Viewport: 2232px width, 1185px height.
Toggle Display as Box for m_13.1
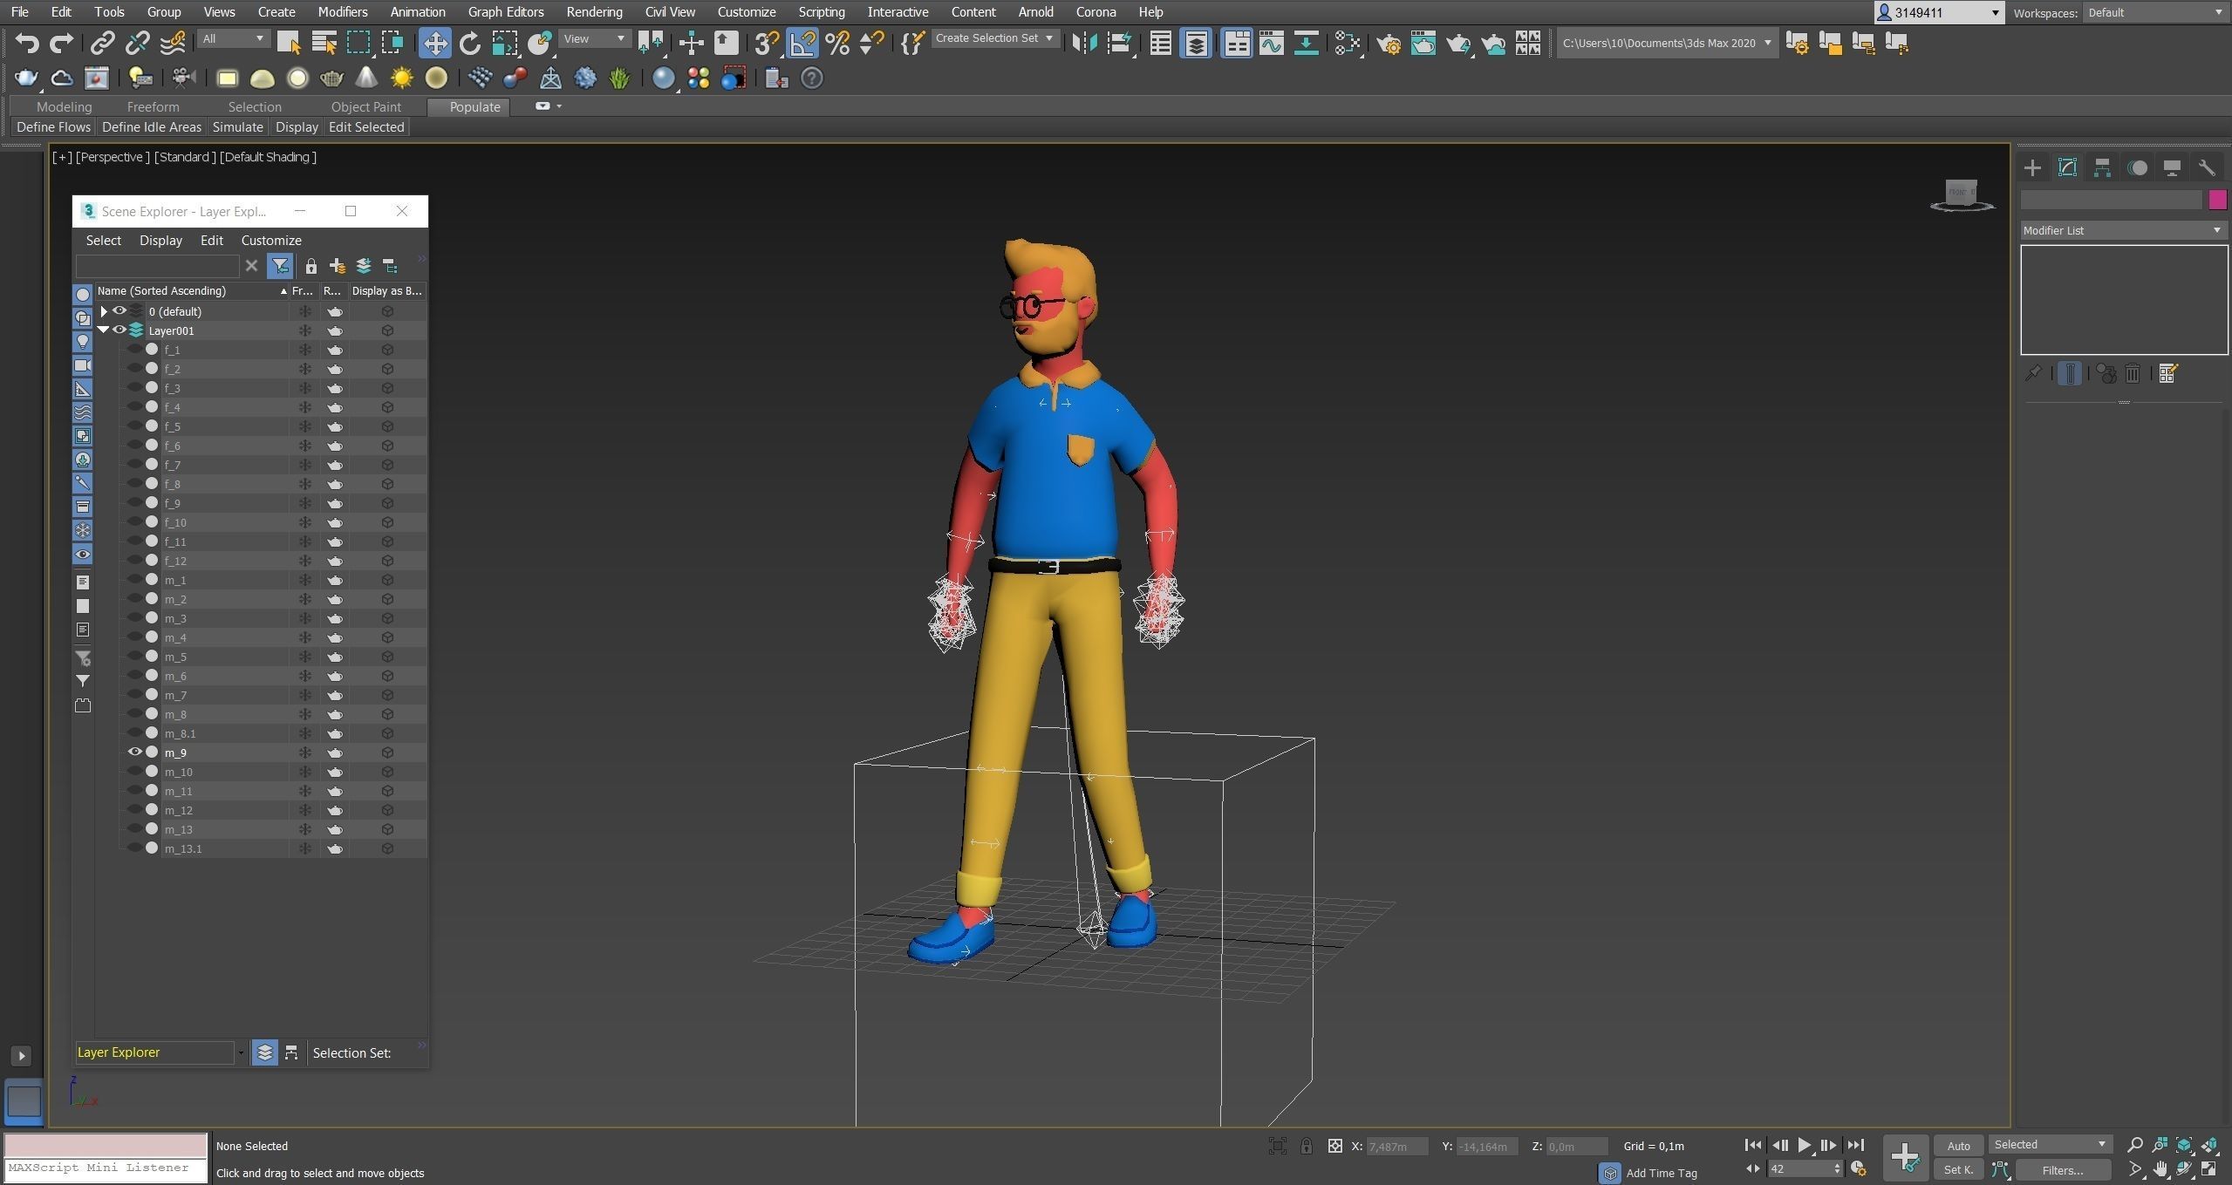[x=387, y=848]
